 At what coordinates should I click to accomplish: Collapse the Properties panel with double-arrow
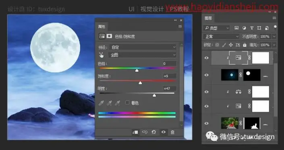tap(175, 20)
